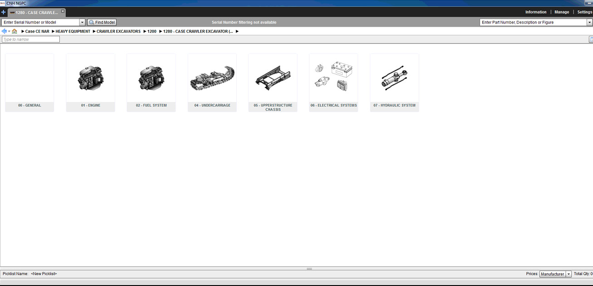Click the Enter Part Number, Description or Figure field
This screenshot has width=593, height=286.
pyautogui.click(x=533, y=22)
